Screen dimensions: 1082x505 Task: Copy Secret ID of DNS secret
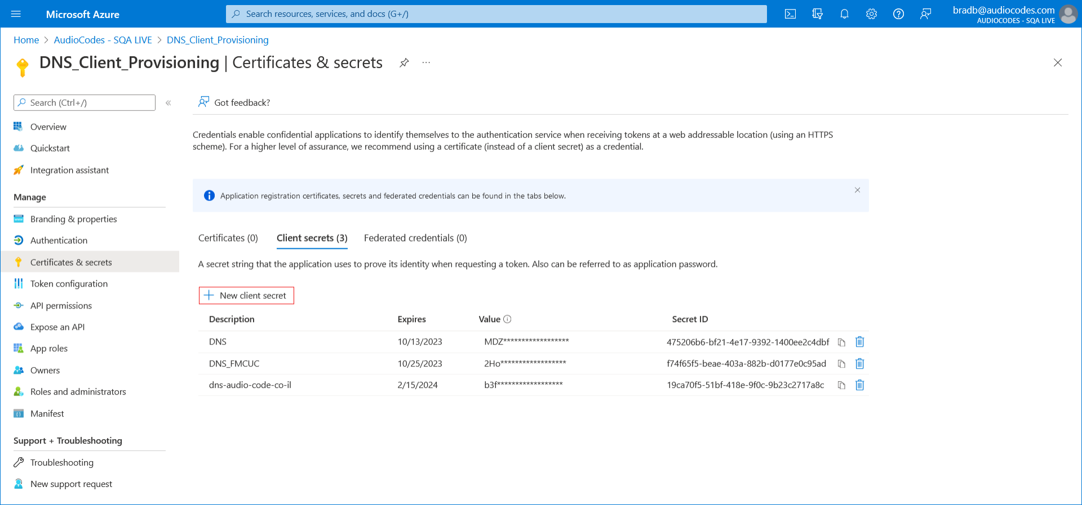coord(841,342)
